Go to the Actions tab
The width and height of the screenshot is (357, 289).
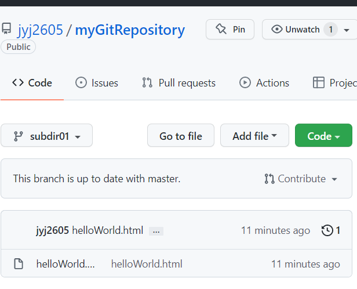click(264, 83)
